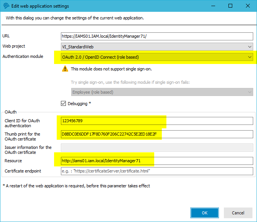Click the yellow warning triangle icon
Viewport: 257px width, 222px height.
pos(65,69)
